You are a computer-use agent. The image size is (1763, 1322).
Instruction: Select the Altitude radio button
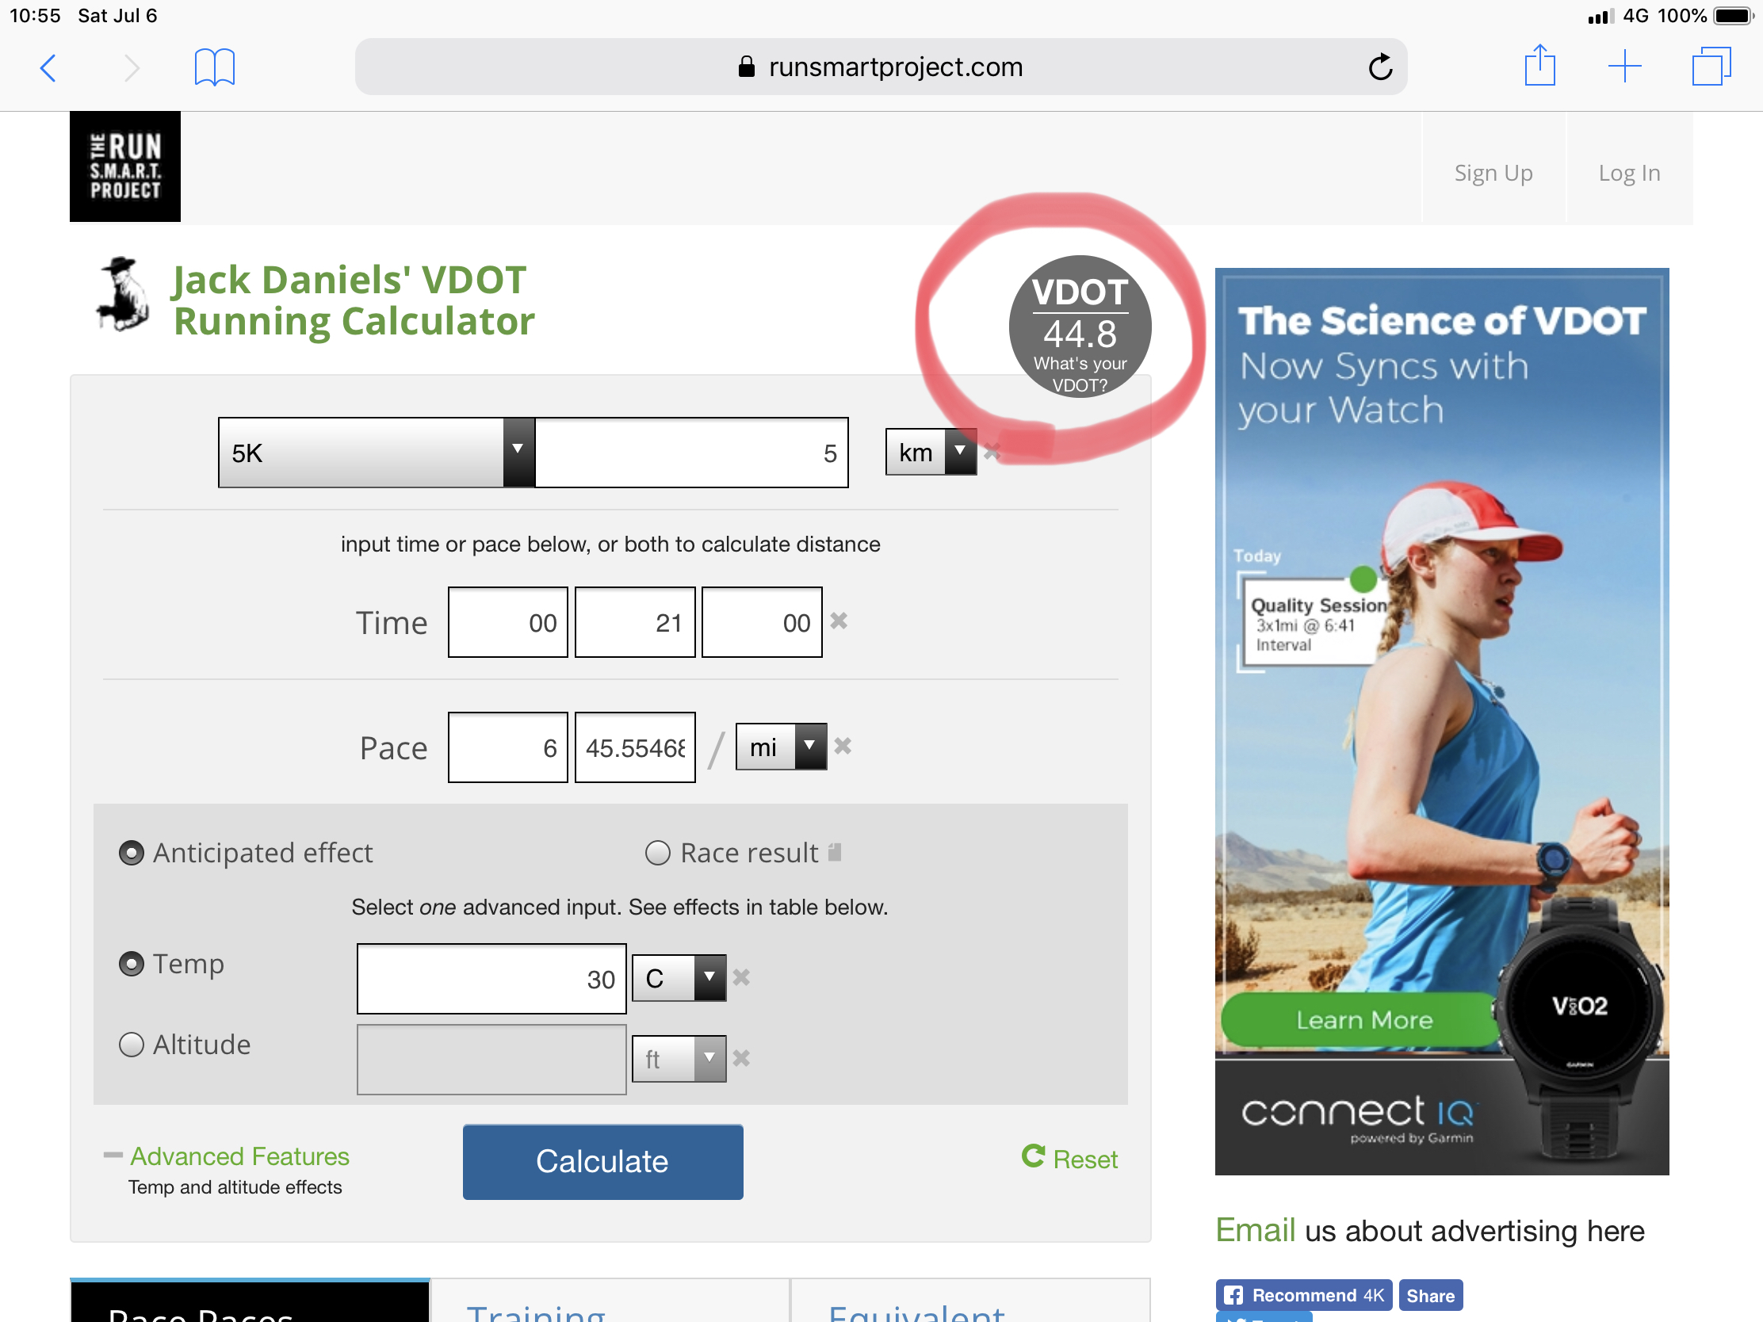[132, 1044]
